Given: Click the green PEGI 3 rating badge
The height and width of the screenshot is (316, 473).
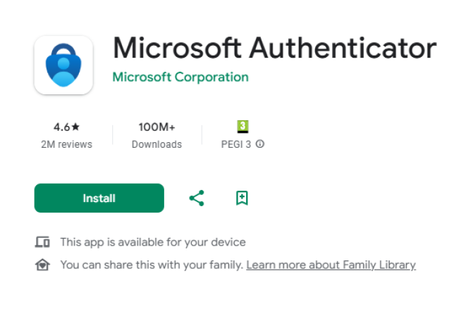Looking at the screenshot, I should [242, 127].
